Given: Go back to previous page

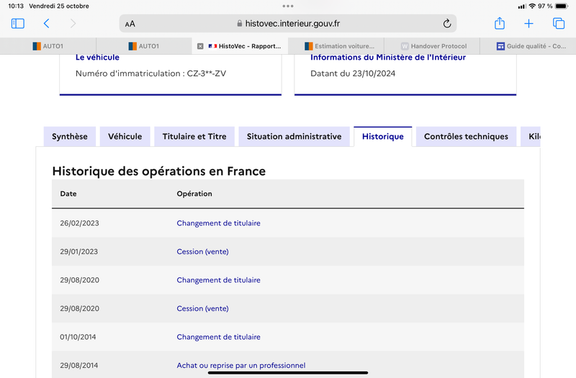Looking at the screenshot, I should coord(46,24).
